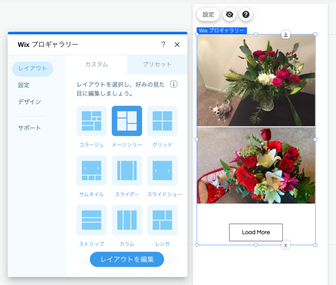The width and height of the screenshot is (336, 285).
Task: Open the レイアウト sidebar section
Action: 32,69
